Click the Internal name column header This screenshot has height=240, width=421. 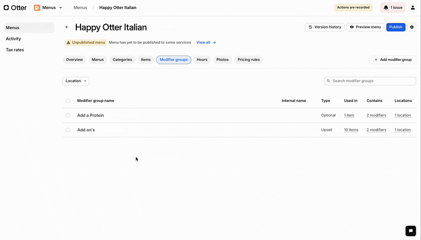click(x=294, y=101)
